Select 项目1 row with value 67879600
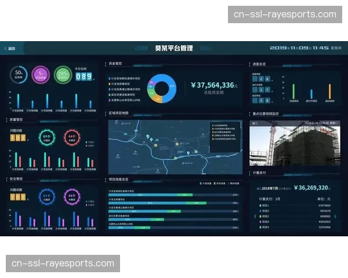 click(x=295, y=206)
